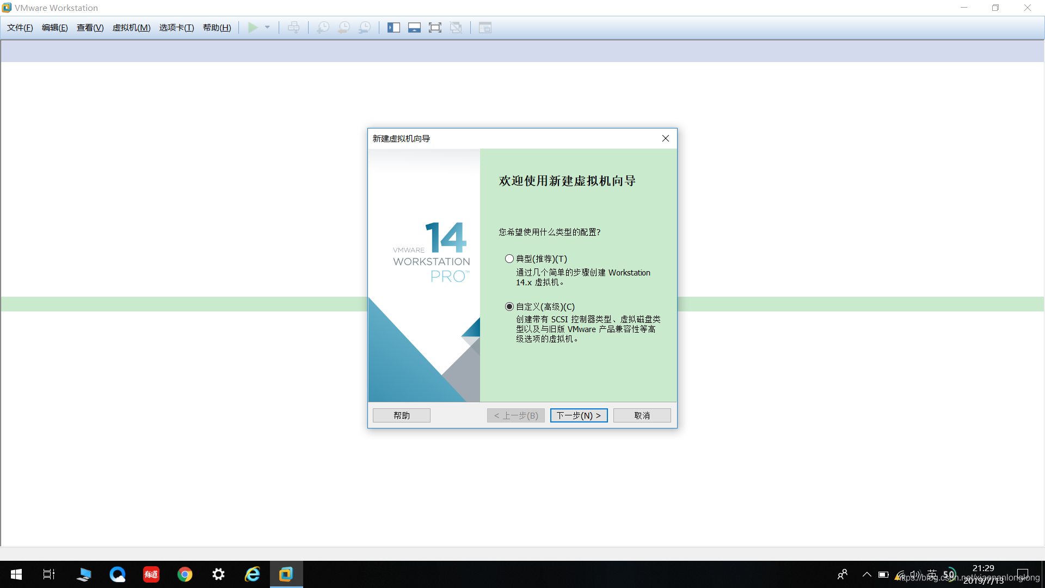Toggle the thumbnail bar icon
The width and height of the screenshot is (1045, 588).
pyautogui.click(x=414, y=28)
